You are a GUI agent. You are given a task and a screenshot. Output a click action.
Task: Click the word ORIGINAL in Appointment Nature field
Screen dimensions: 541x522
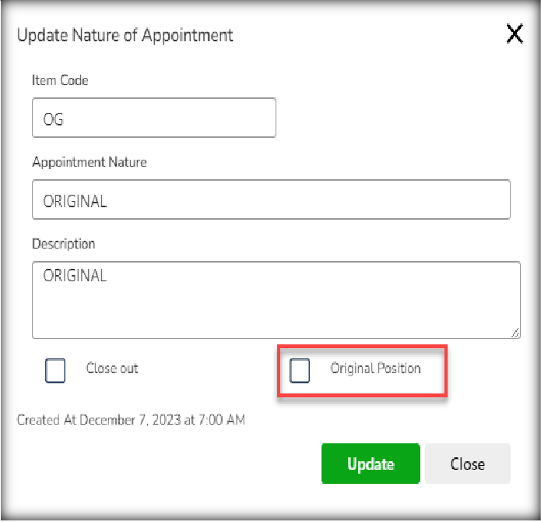coord(75,201)
